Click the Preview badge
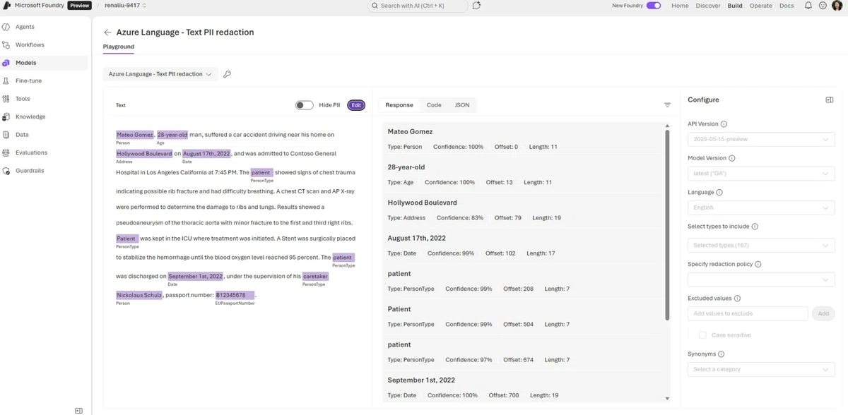 click(80, 6)
